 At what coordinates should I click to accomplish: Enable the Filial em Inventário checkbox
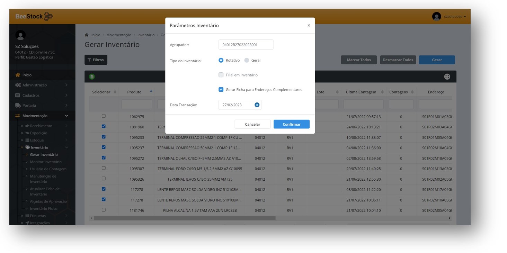click(x=221, y=75)
